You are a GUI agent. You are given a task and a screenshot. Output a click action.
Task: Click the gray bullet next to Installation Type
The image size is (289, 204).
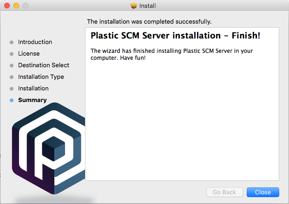point(12,77)
